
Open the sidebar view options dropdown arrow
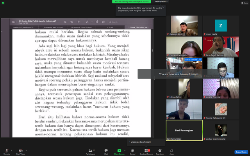[x=16, y=22]
